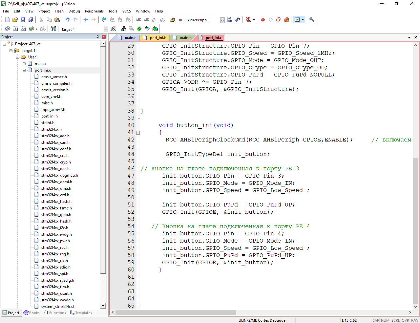Image resolution: width=420 pixels, height=323 pixels.
Task: Paste from the clipboard
Action: (x=57, y=20)
